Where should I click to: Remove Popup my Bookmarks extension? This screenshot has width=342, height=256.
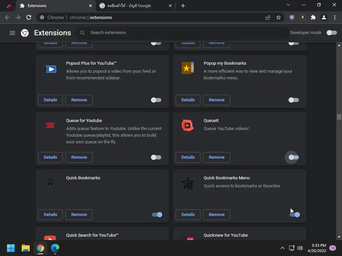click(x=216, y=100)
